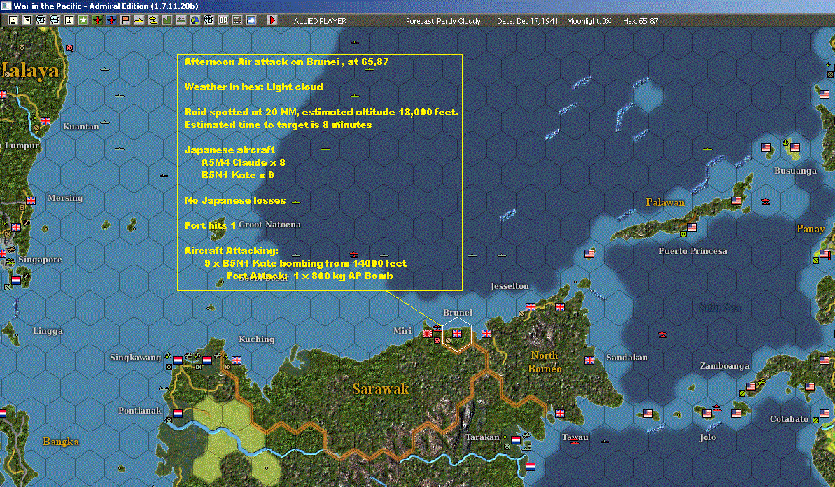Click the two yellow ships toolbar icon
Viewport: 835px width, 487px height.
[153, 20]
